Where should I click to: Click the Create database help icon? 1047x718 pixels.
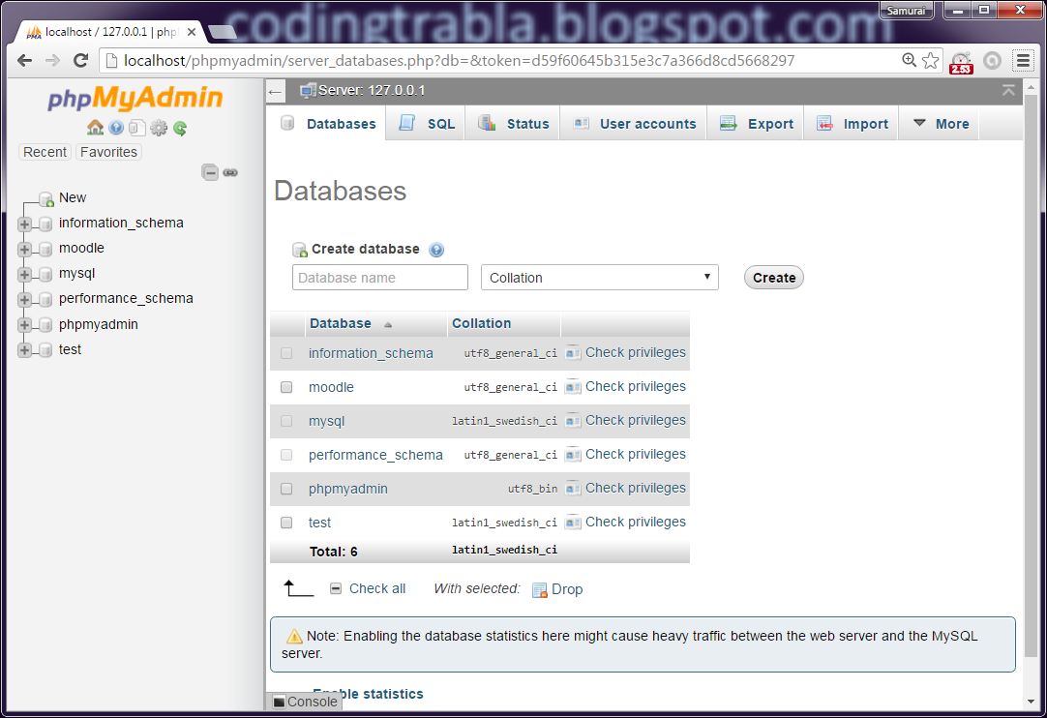point(436,250)
